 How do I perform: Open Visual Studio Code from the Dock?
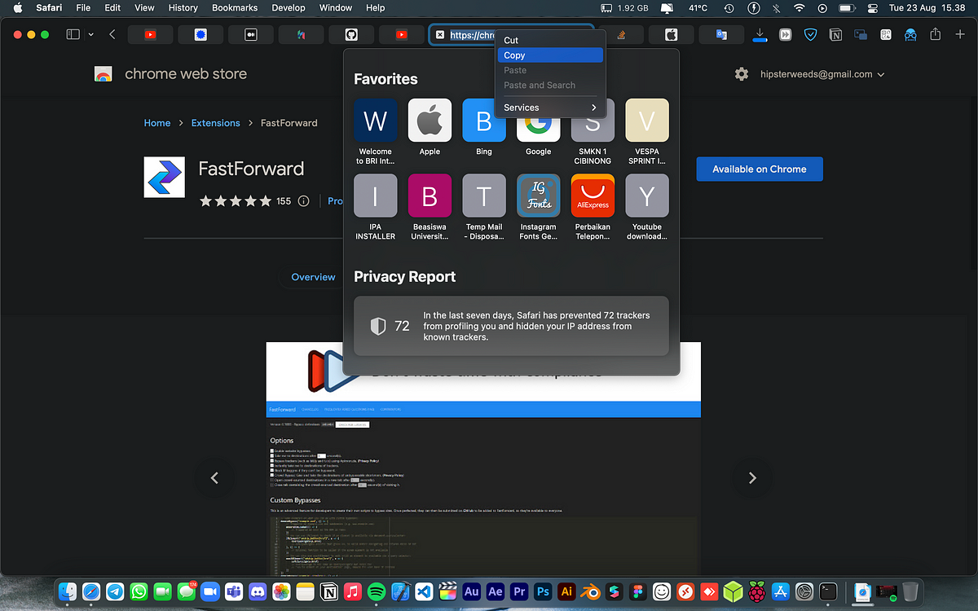(424, 591)
